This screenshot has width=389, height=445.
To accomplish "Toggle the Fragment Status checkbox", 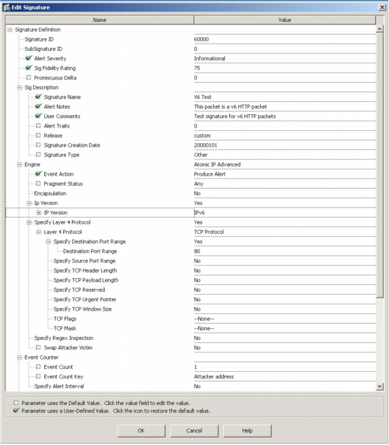I will click(38, 184).
